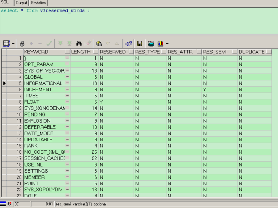The height and width of the screenshot is (208, 278).
Task: Open the ellipsis editor for INFORMATIONAL cell
Action: [68, 83]
